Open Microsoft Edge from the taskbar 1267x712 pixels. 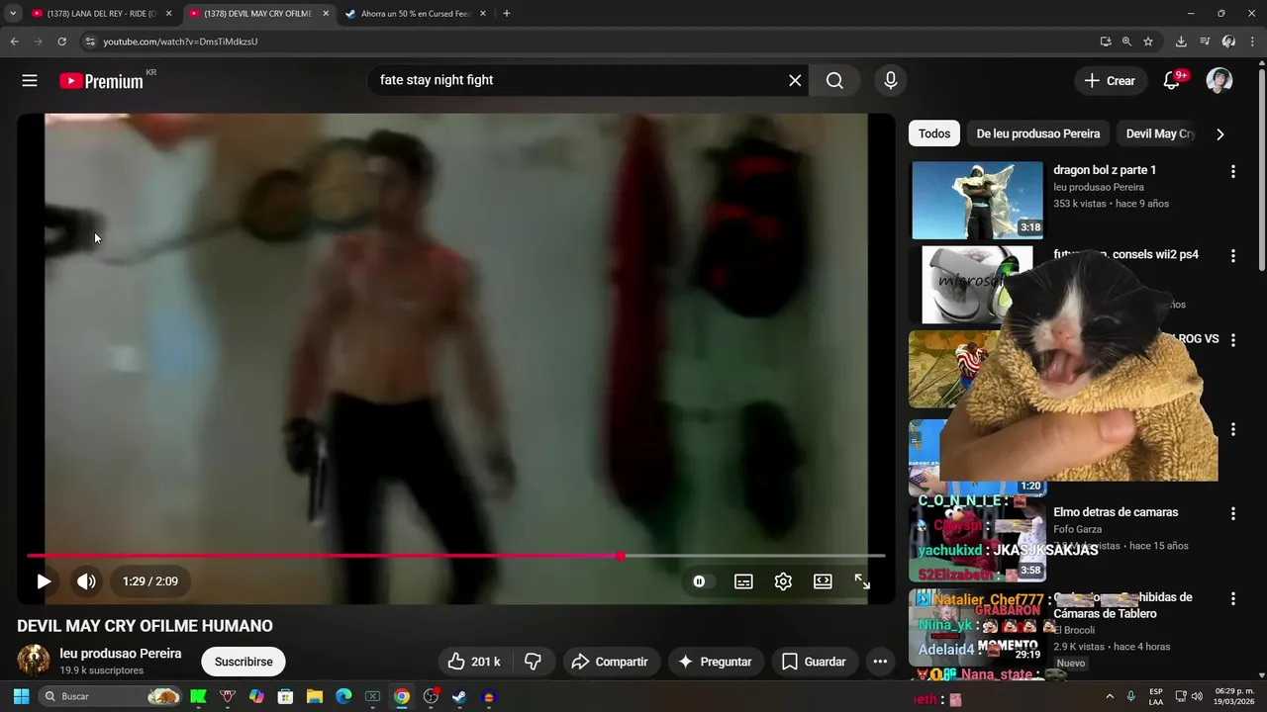(343, 696)
